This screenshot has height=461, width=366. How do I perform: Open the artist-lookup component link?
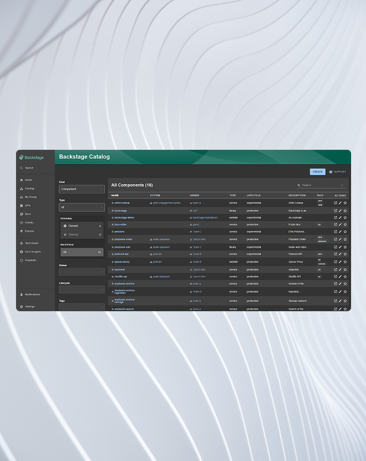pos(122,203)
